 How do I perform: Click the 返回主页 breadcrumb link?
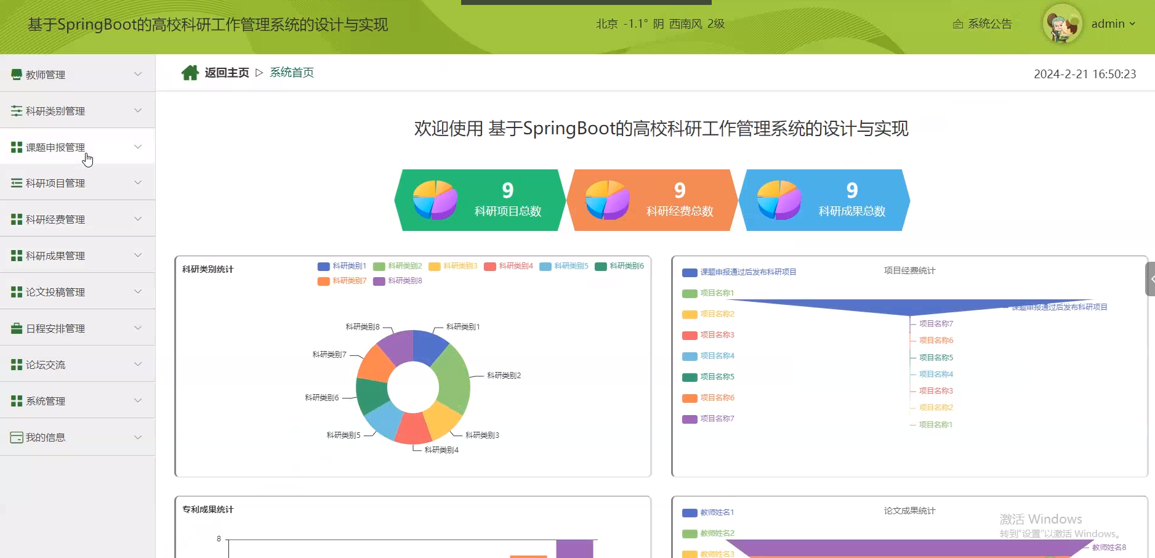click(x=227, y=73)
